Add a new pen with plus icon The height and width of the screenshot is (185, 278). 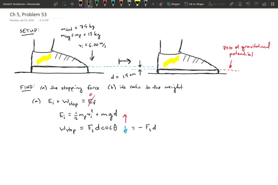coord(153,4)
